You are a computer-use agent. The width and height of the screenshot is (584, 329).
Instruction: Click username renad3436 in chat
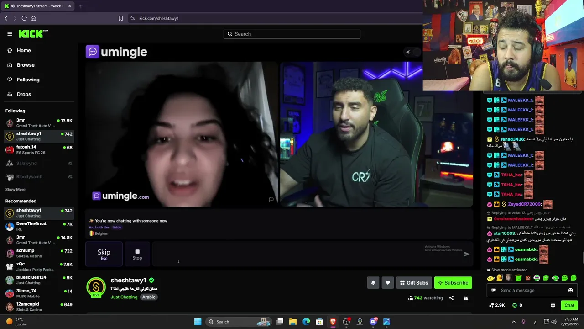[x=512, y=139]
